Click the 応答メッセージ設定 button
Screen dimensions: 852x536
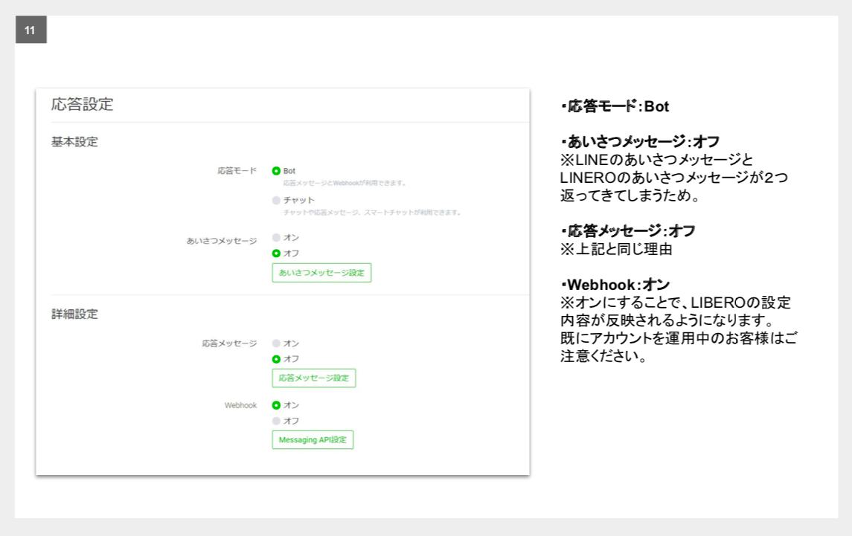(313, 378)
